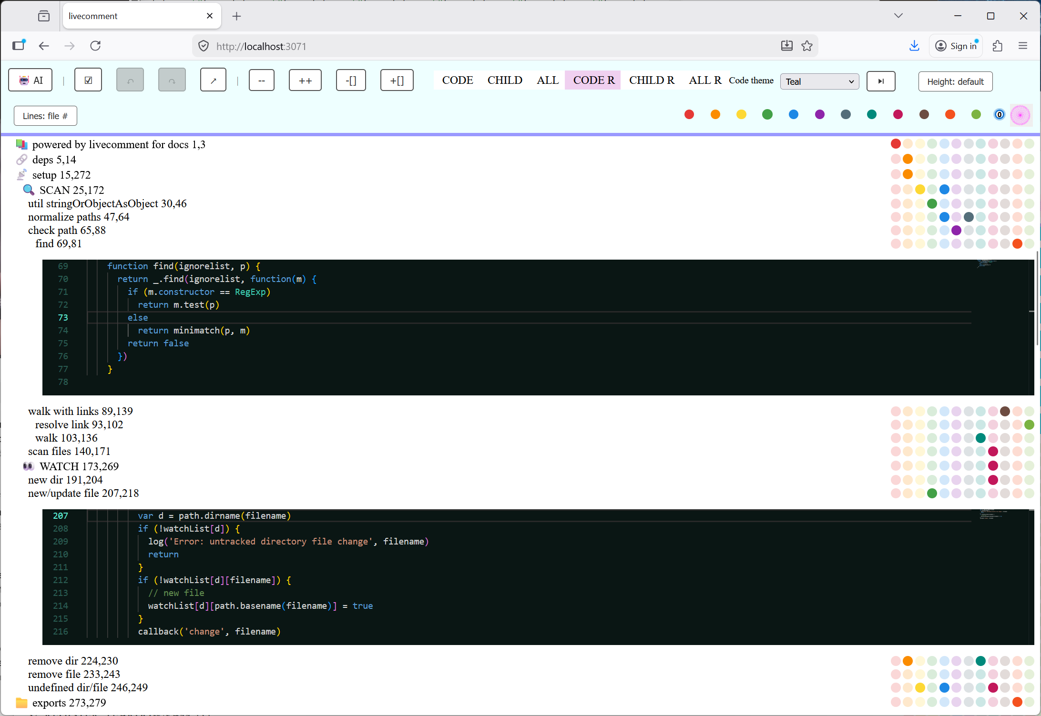This screenshot has height=716, width=1041.
Task: Pick the purple color dot in toolbar
Action: pos(820,114)
